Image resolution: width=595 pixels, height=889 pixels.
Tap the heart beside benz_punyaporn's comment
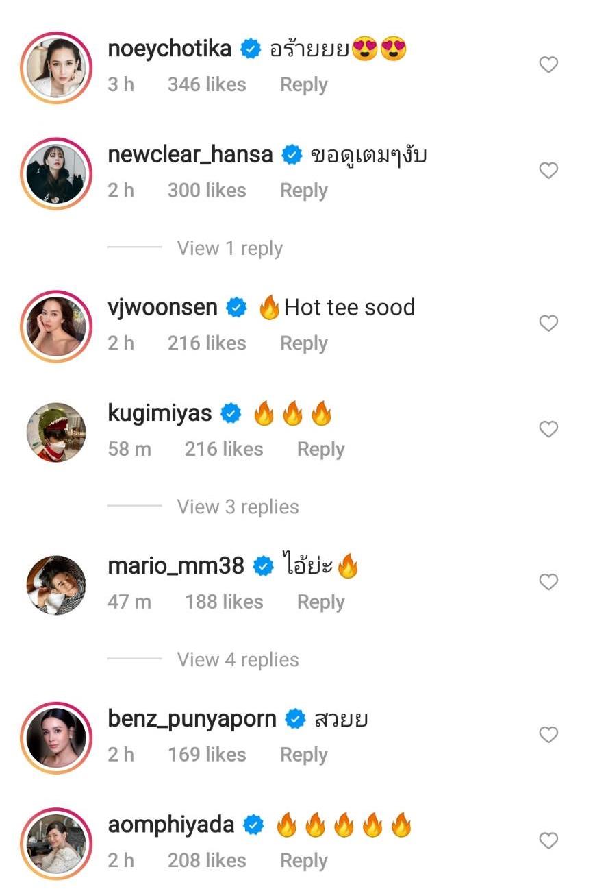548,735
